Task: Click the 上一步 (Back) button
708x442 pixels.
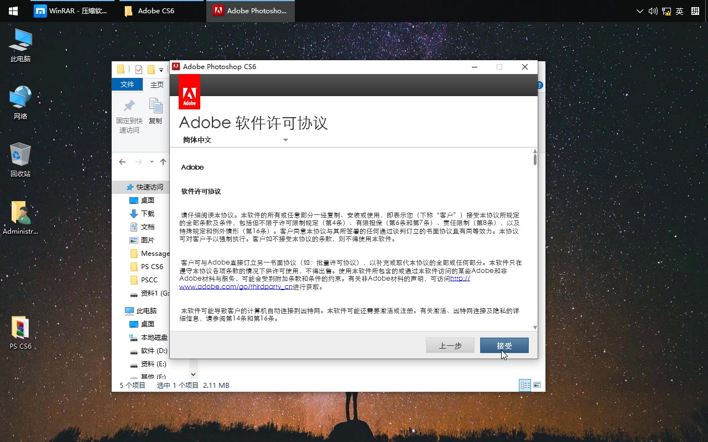Action: tap(450, 345)
